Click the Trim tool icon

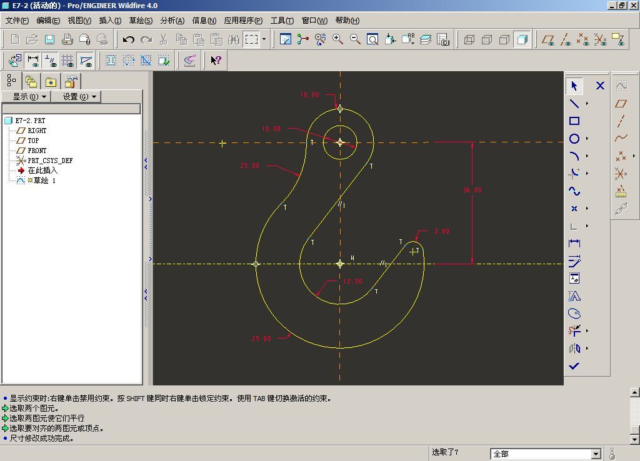point(574,330)
